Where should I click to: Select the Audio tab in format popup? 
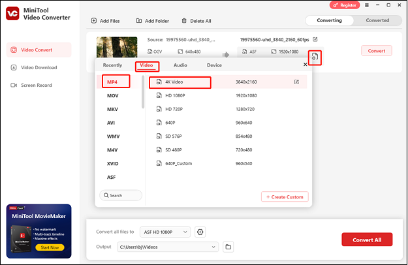[180, 65]
